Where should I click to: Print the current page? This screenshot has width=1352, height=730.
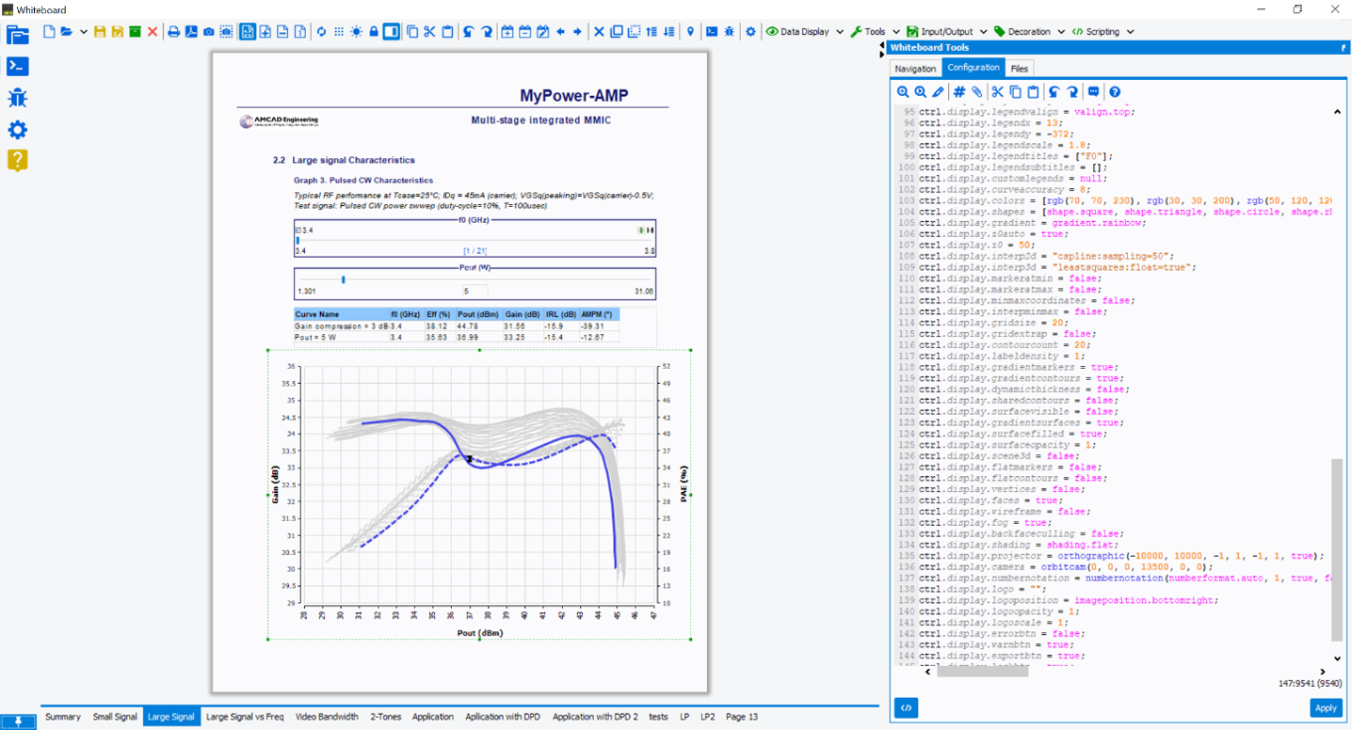tap(173, 31)
